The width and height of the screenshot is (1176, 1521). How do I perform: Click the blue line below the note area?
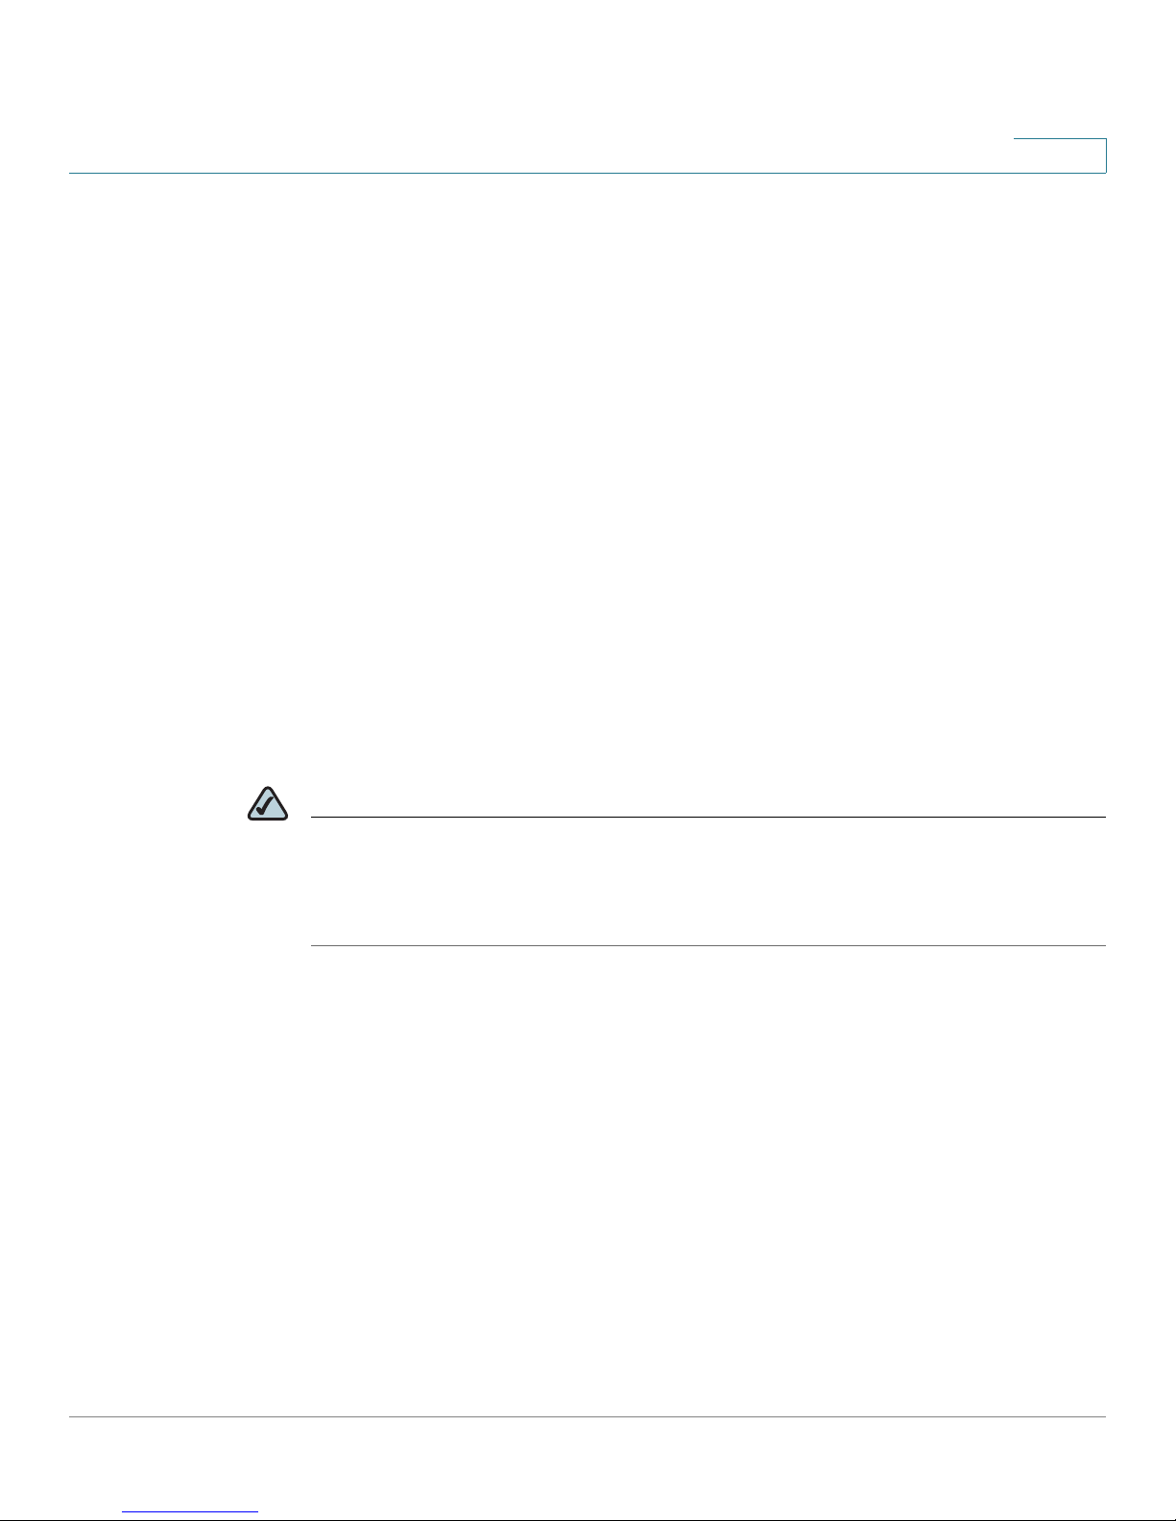(708, 946)
